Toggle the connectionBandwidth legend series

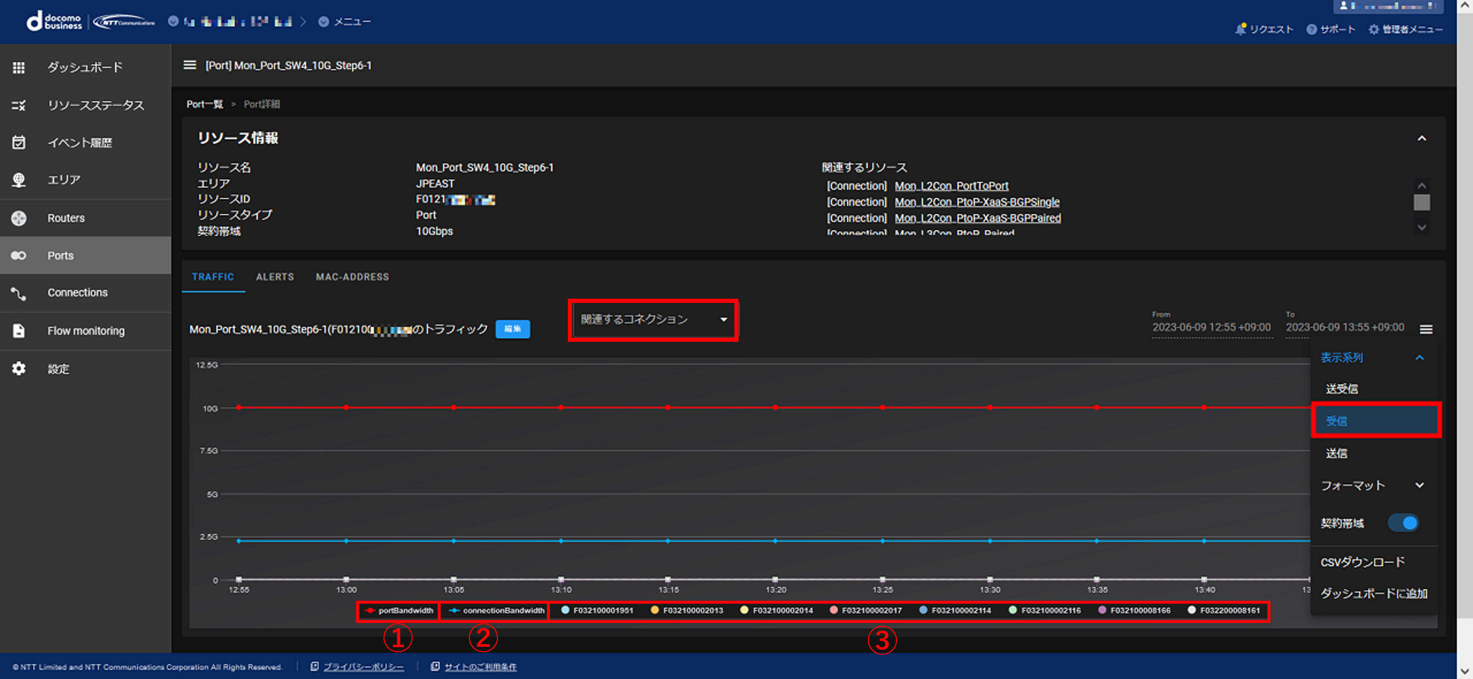click(x=496, y=610)
